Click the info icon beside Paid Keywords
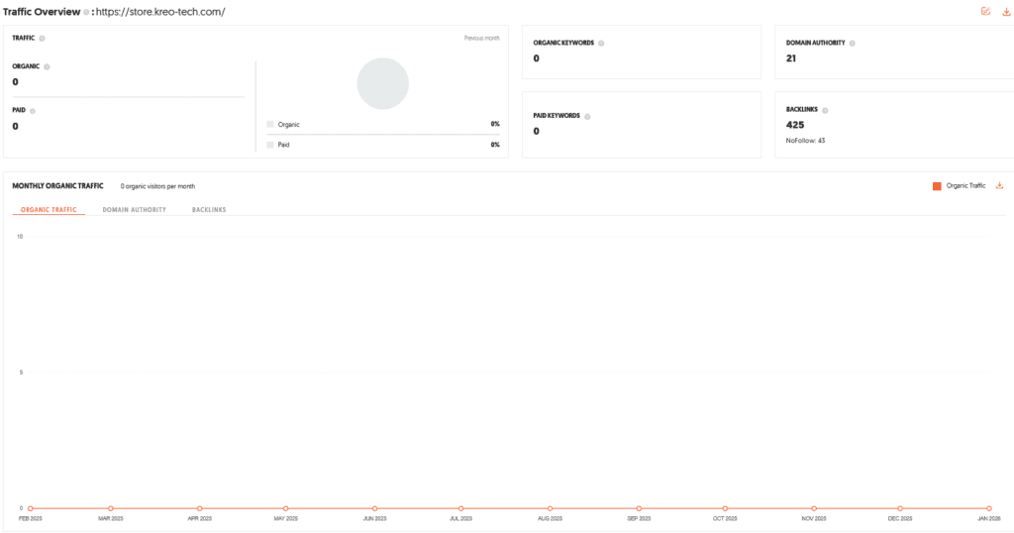Screen dimensions: 1014x533 click(x=587, y=116)
